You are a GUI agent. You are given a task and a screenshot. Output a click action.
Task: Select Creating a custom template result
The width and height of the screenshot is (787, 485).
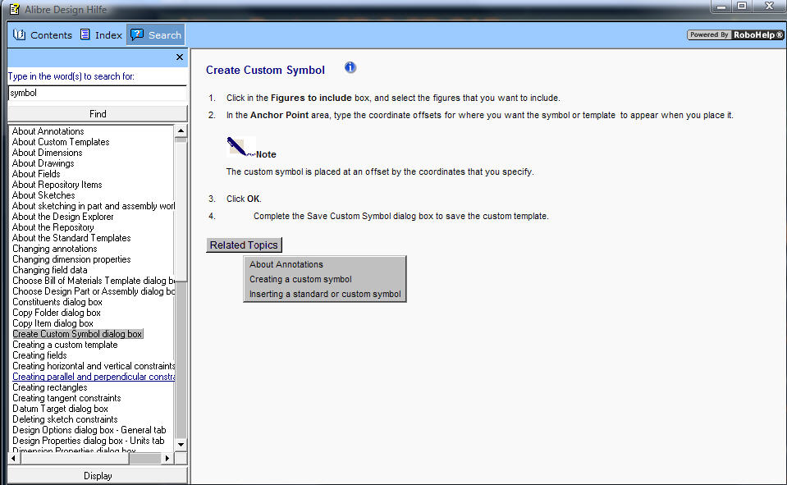tap(66, 345)
